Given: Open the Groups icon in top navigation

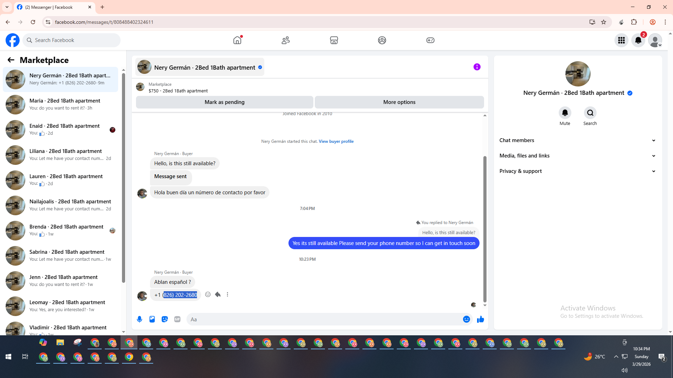Looking at the screenshot, I should pos(382,40).
